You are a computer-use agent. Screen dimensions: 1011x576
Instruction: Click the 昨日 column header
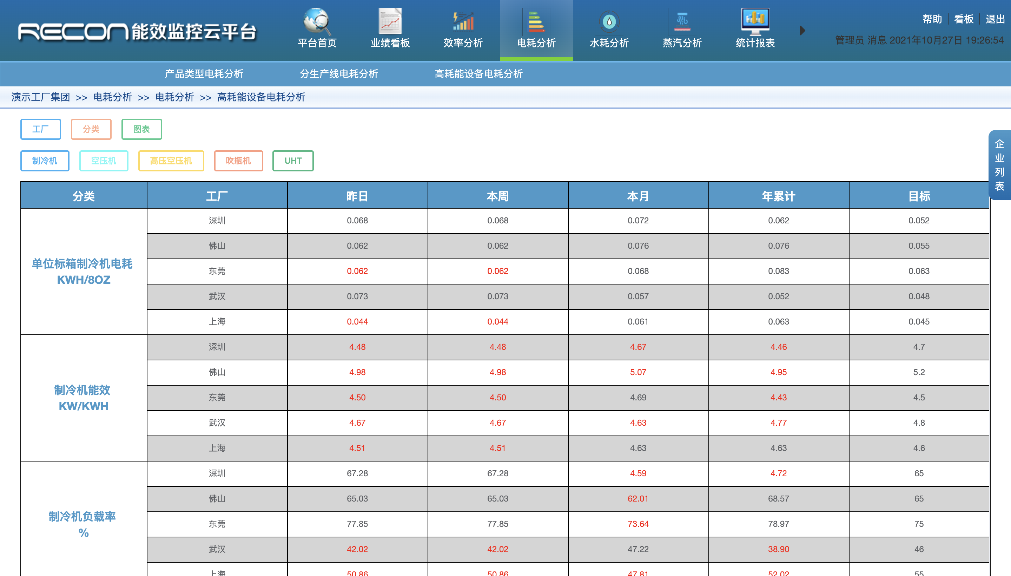pos(357,195)
